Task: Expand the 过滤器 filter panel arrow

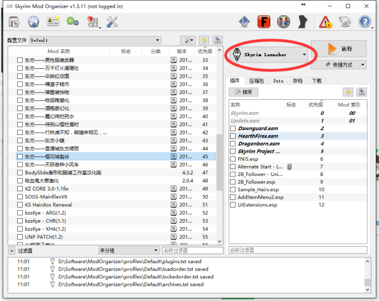Action: tap(11, 251)
